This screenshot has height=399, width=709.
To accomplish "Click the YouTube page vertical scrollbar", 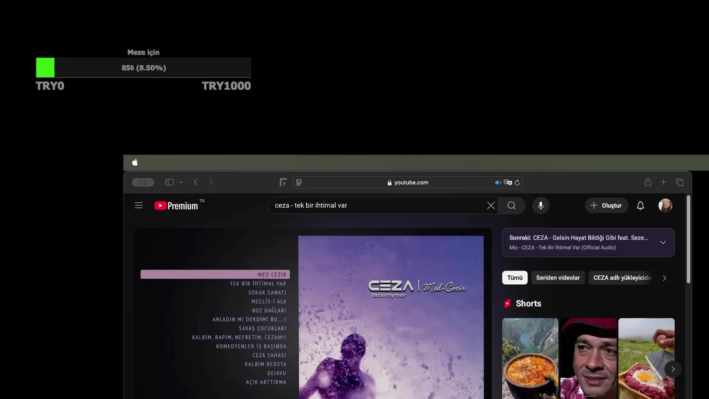I will pos(689,238).
